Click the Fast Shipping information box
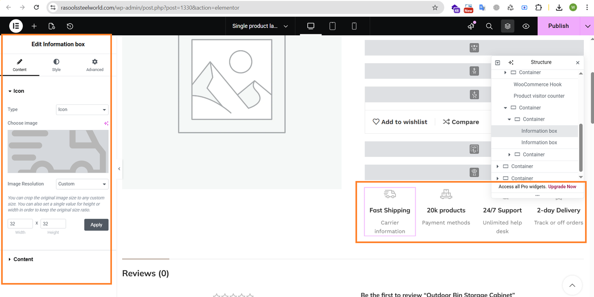 tap(390, 211)
